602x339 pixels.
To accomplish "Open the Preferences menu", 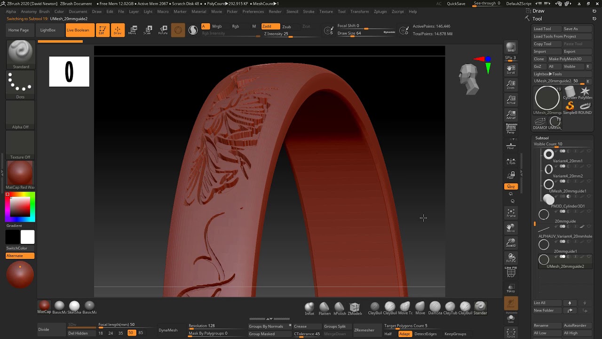I will click(253, 11).
